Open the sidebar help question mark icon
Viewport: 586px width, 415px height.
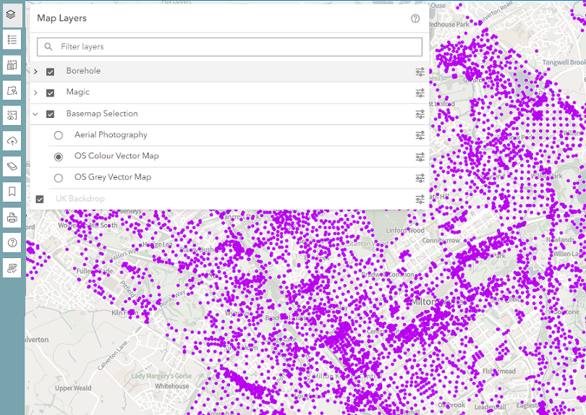(12, 243)
